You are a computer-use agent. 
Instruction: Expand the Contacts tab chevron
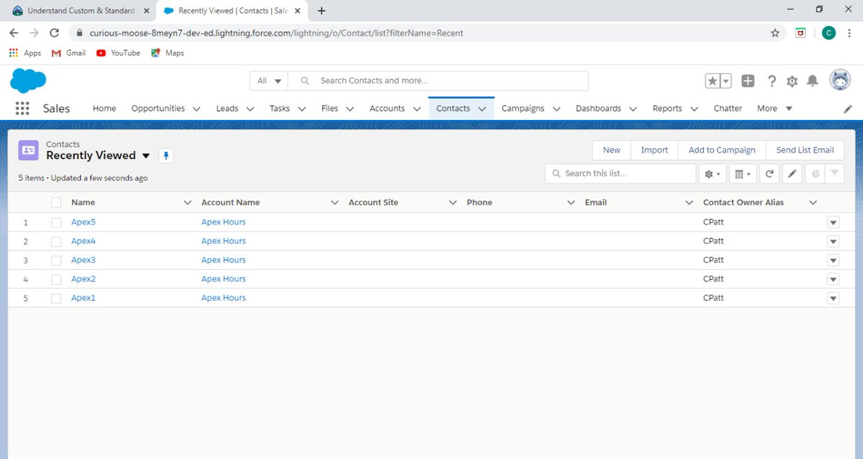pos(482,109)
